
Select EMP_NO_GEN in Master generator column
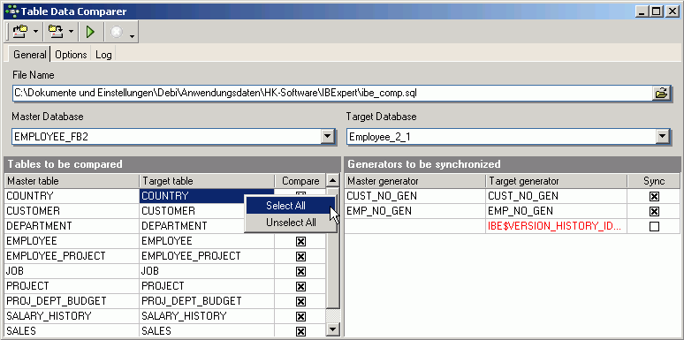pos(414,211)
